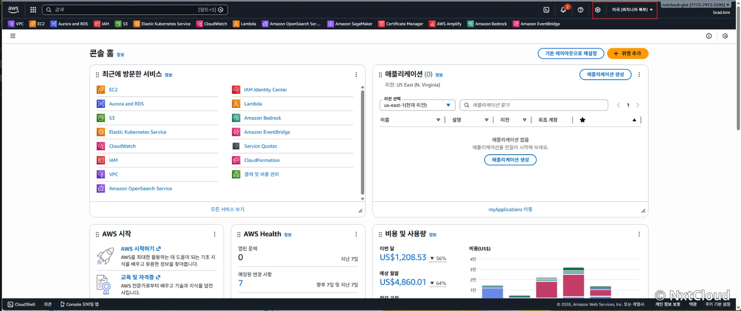Open AWS 시작 widget options menu
This screenshot has width=741, height=311.
pyautogui.click(x=215, y=234)
